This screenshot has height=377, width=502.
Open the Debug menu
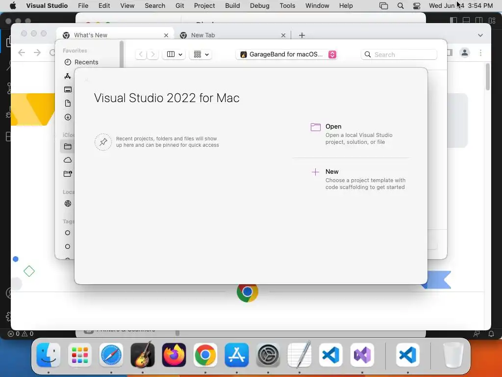[260, 6]
